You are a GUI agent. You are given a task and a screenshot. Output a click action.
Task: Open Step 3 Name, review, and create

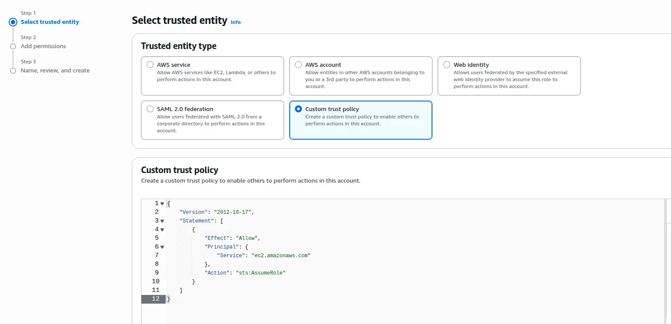point(55,70)
